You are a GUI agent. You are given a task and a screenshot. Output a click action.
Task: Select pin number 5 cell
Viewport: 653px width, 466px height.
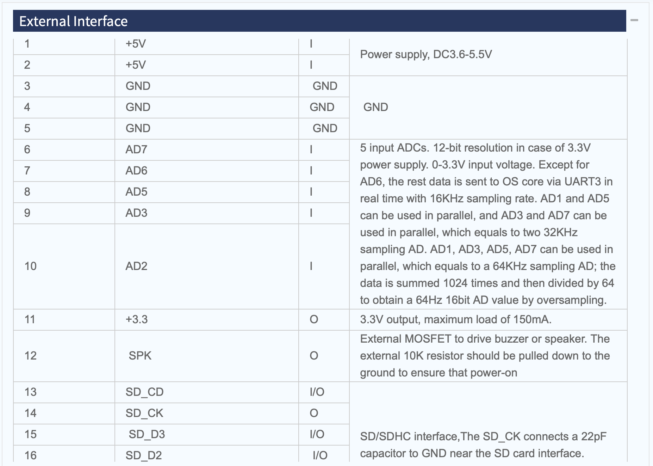[x=64, y=129]
